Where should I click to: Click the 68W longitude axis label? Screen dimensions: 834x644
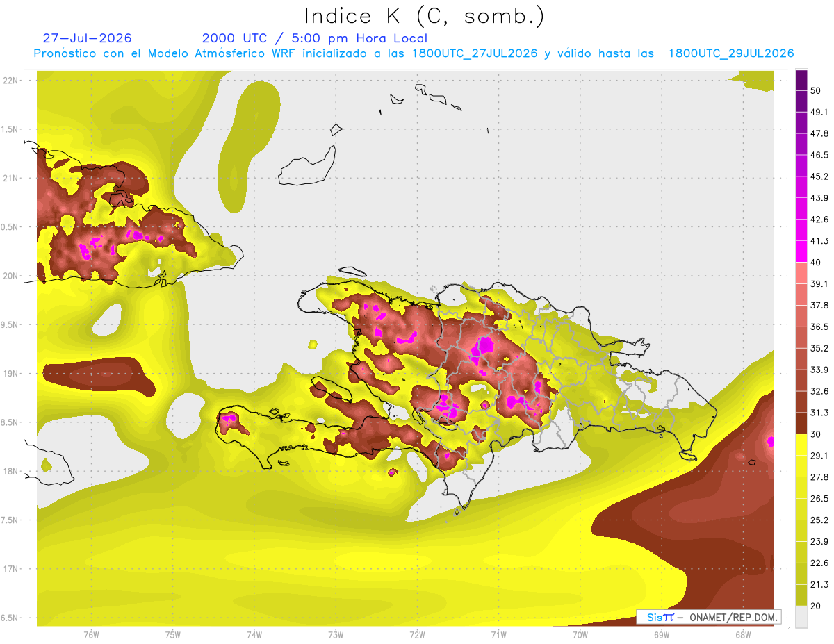tap(742, 634)
